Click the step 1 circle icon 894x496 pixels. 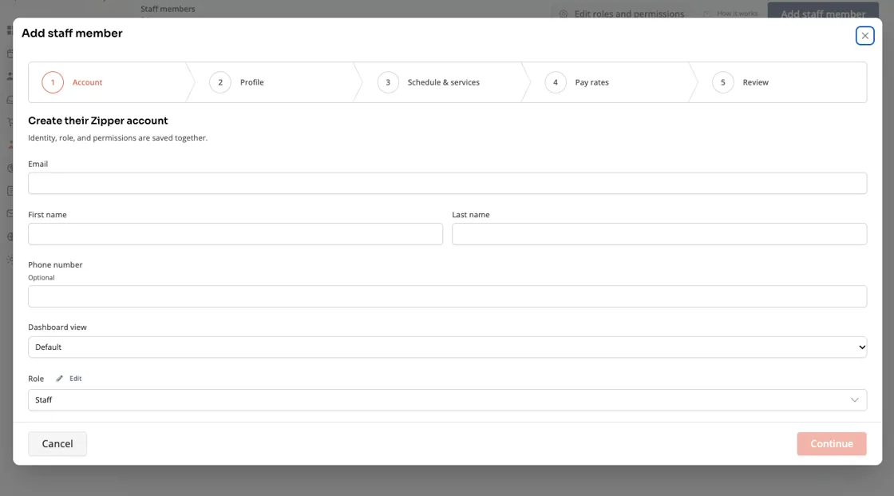pos(53,82)
